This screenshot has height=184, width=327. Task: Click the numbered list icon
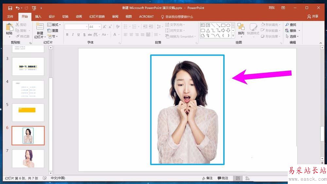click(134, 27)
